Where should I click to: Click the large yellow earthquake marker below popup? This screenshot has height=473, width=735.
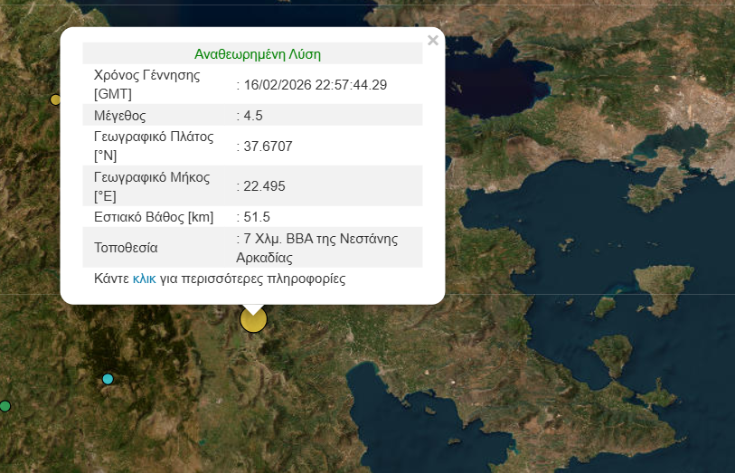pyautogui.click(x=253, y=319)
